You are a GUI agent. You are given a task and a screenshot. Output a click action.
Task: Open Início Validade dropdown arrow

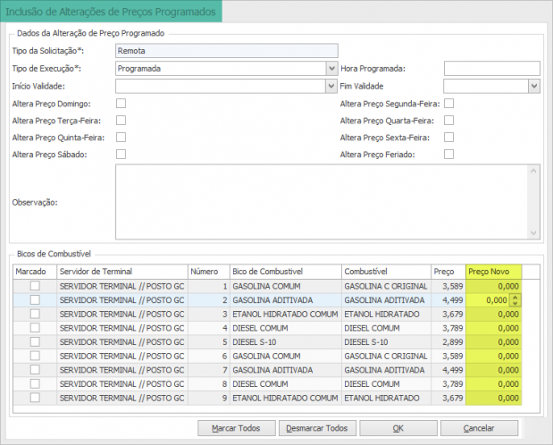point(331,86)
